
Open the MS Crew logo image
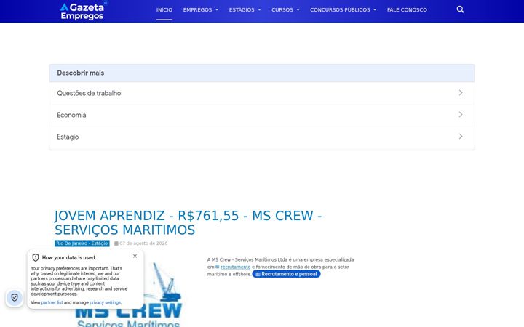point(129,295)
